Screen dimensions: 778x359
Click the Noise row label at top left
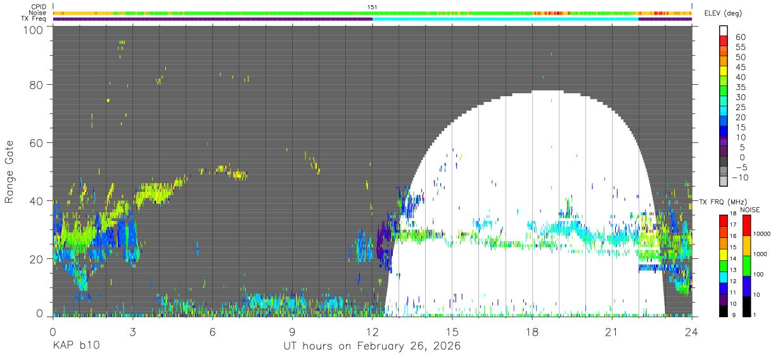click(37, 13)
